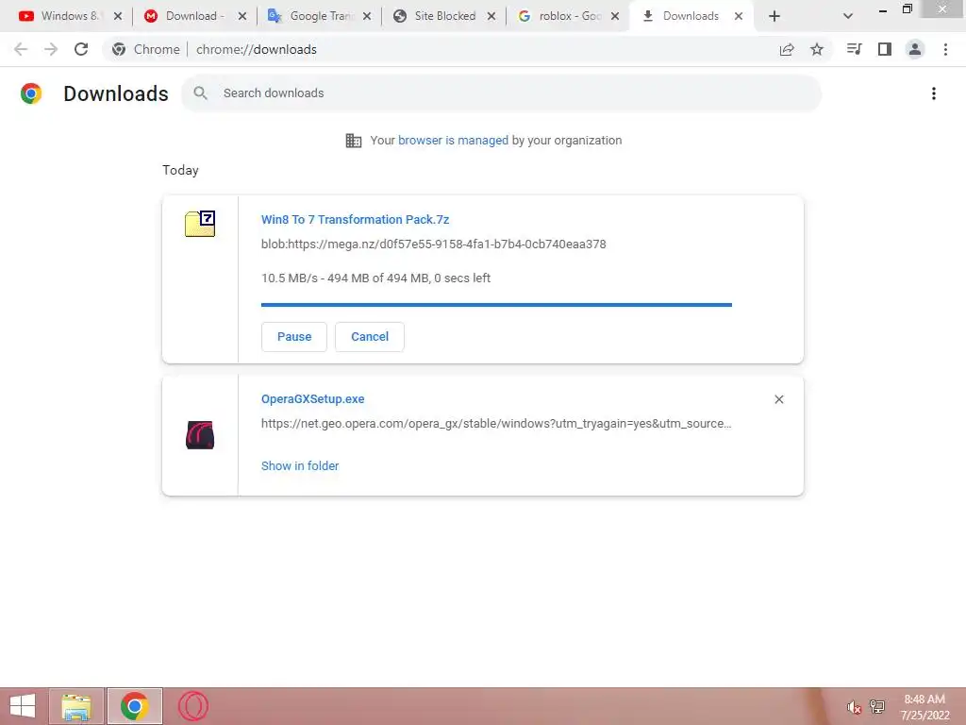Click the browser forward arrow

(x=51, y=49)
